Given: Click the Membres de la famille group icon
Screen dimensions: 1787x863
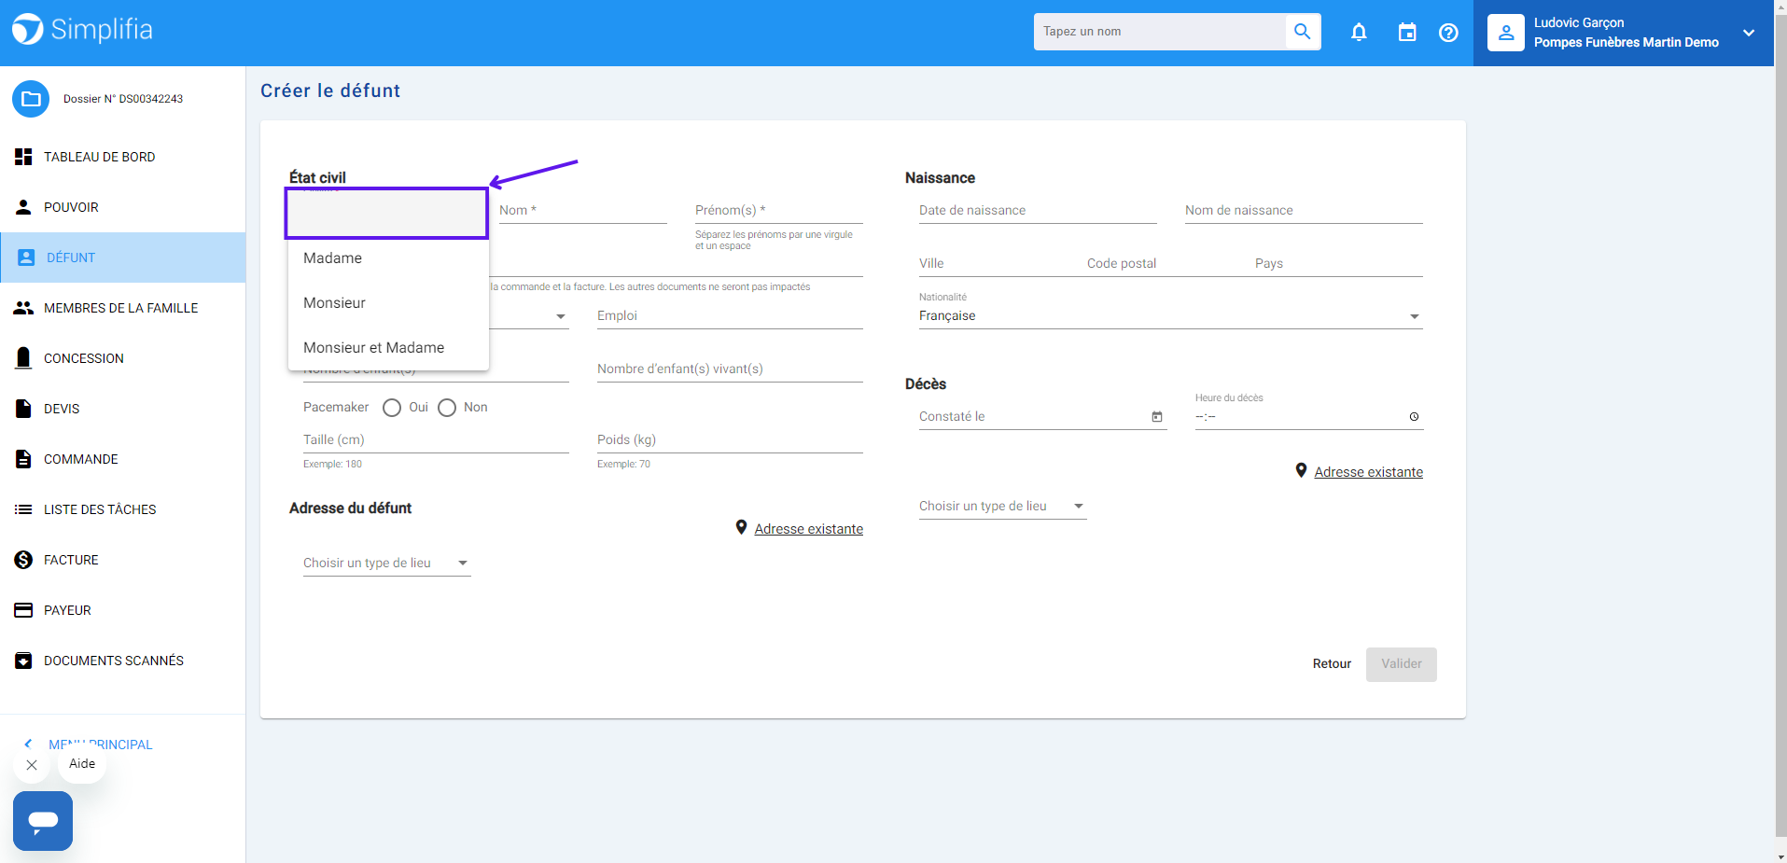Looking at the screenshot, I should tap(23, 308).
